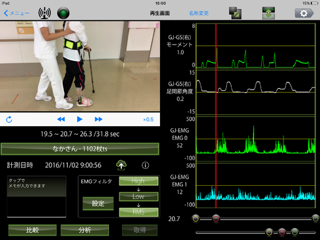This screenshot has height=240, width=320.
Task: Select the 19.5 ~ 20.7 ~ 26.3 /31.8 sec time text
Action: click(80, 134)
